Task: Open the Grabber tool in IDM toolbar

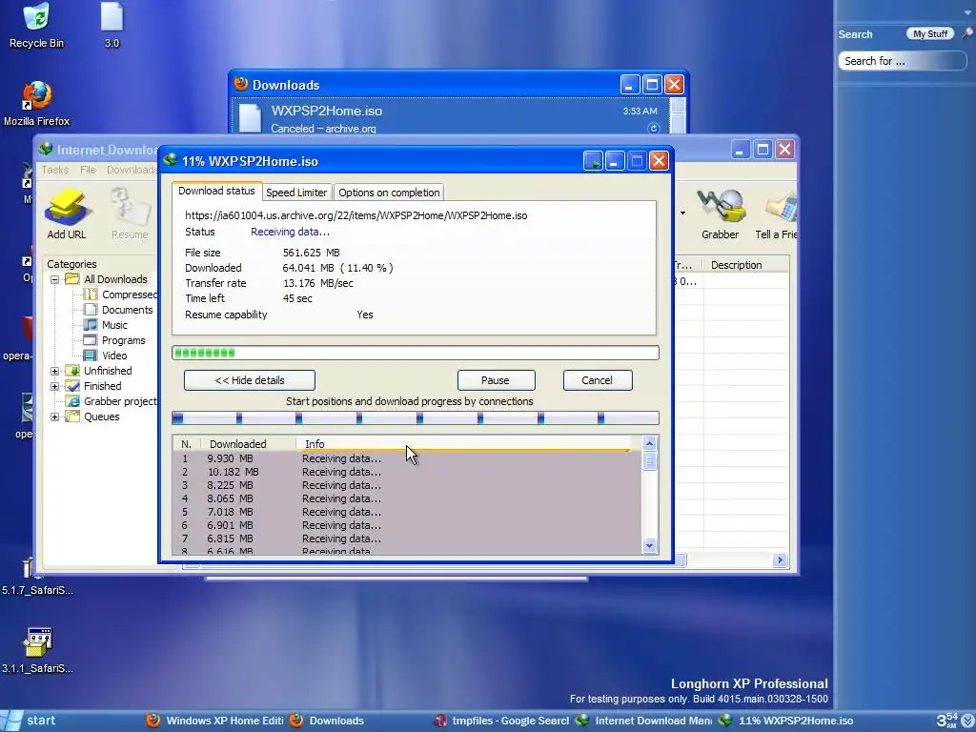Action: pyautogui.click(x=721, y=214)
